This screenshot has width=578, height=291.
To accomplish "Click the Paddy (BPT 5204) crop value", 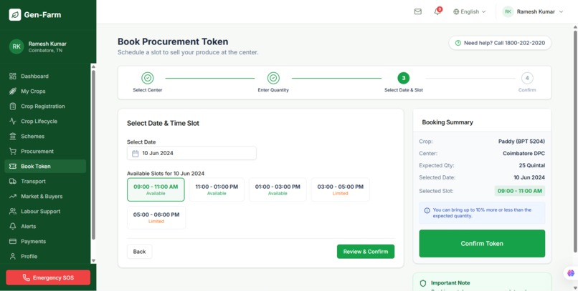I will tap(521, 142).
